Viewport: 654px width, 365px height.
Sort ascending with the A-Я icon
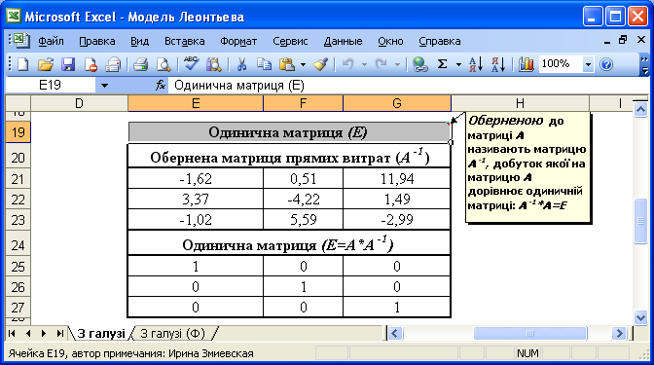[x=476, y=64]
